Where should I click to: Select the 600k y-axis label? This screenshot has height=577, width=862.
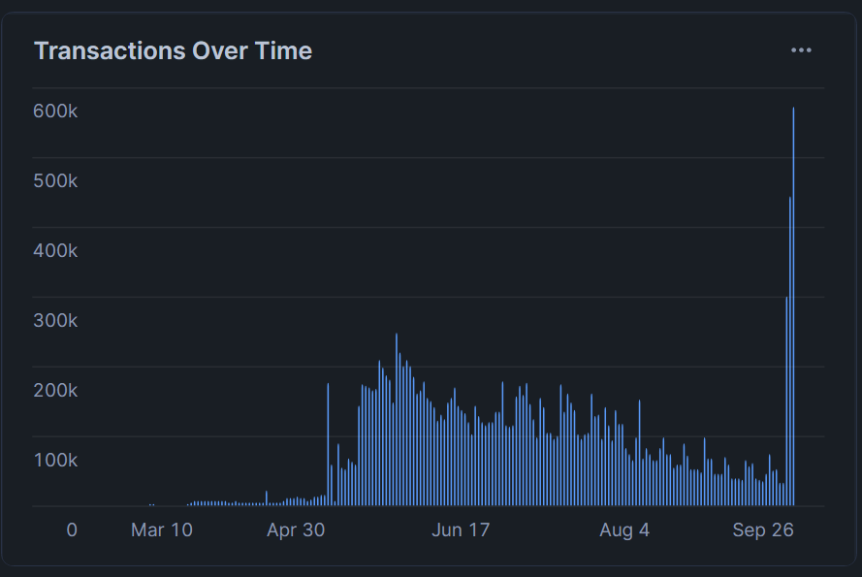point(55,112)
